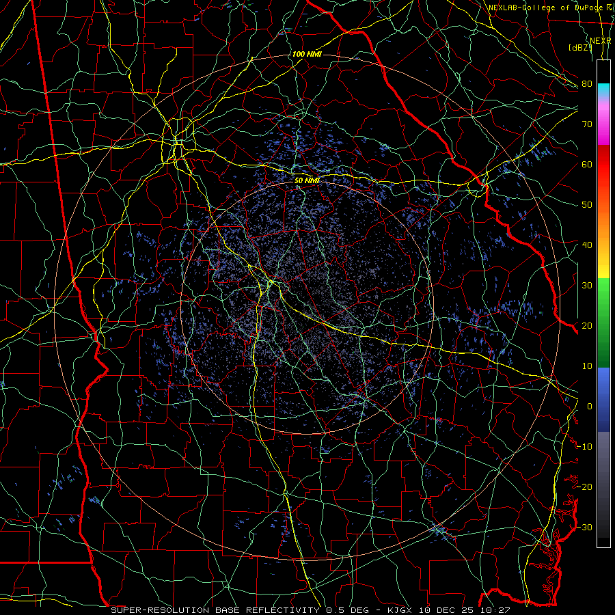Click the bright green segment of the color bar

tap(603, 294)
